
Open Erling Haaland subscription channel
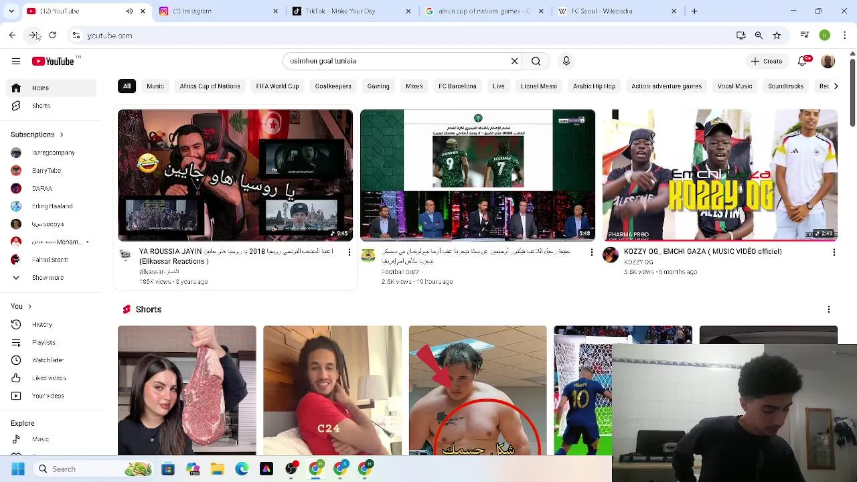pos(51,206)
